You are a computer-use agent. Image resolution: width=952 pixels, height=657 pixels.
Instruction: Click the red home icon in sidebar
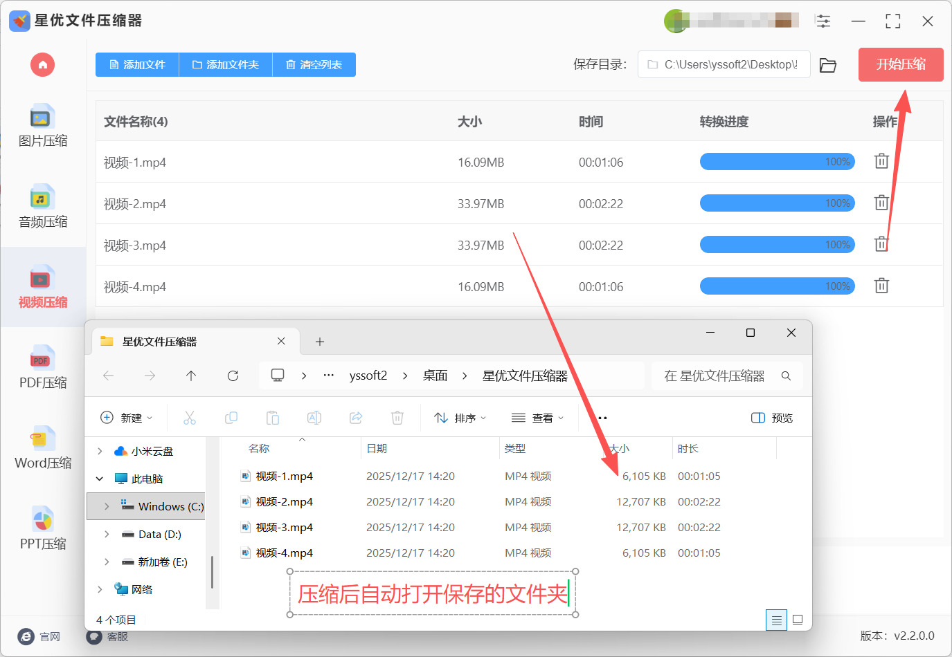[42, 65]
